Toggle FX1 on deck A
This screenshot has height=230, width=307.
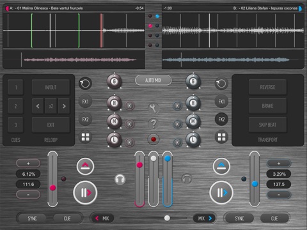click(85, 102)
